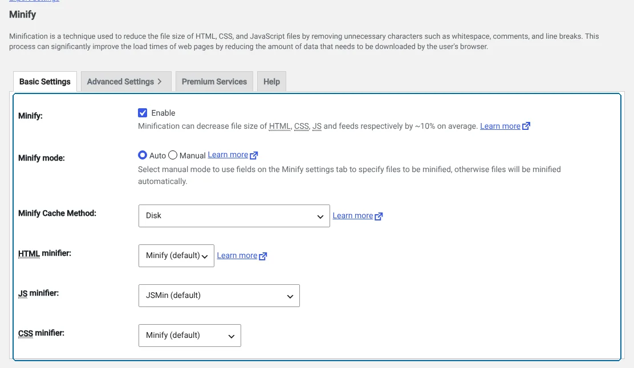Image resolution: width=634 pixels, height=368 pixels.
Task: Click the "Minify mode:" label
Action: (x=41, y=158)
